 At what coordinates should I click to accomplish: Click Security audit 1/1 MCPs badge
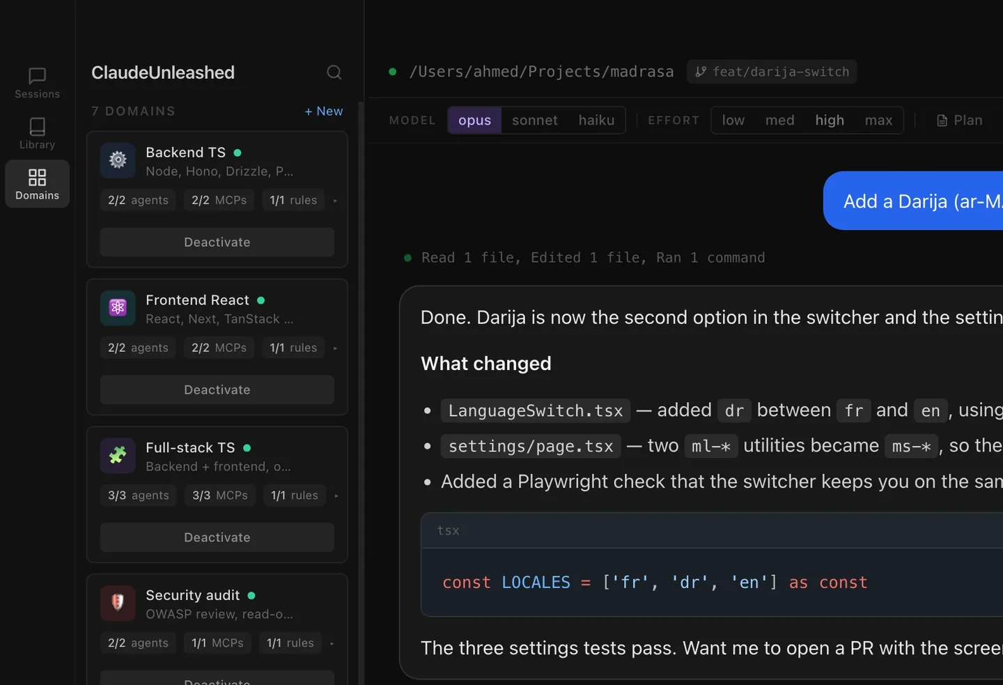[x=217, y=643]
